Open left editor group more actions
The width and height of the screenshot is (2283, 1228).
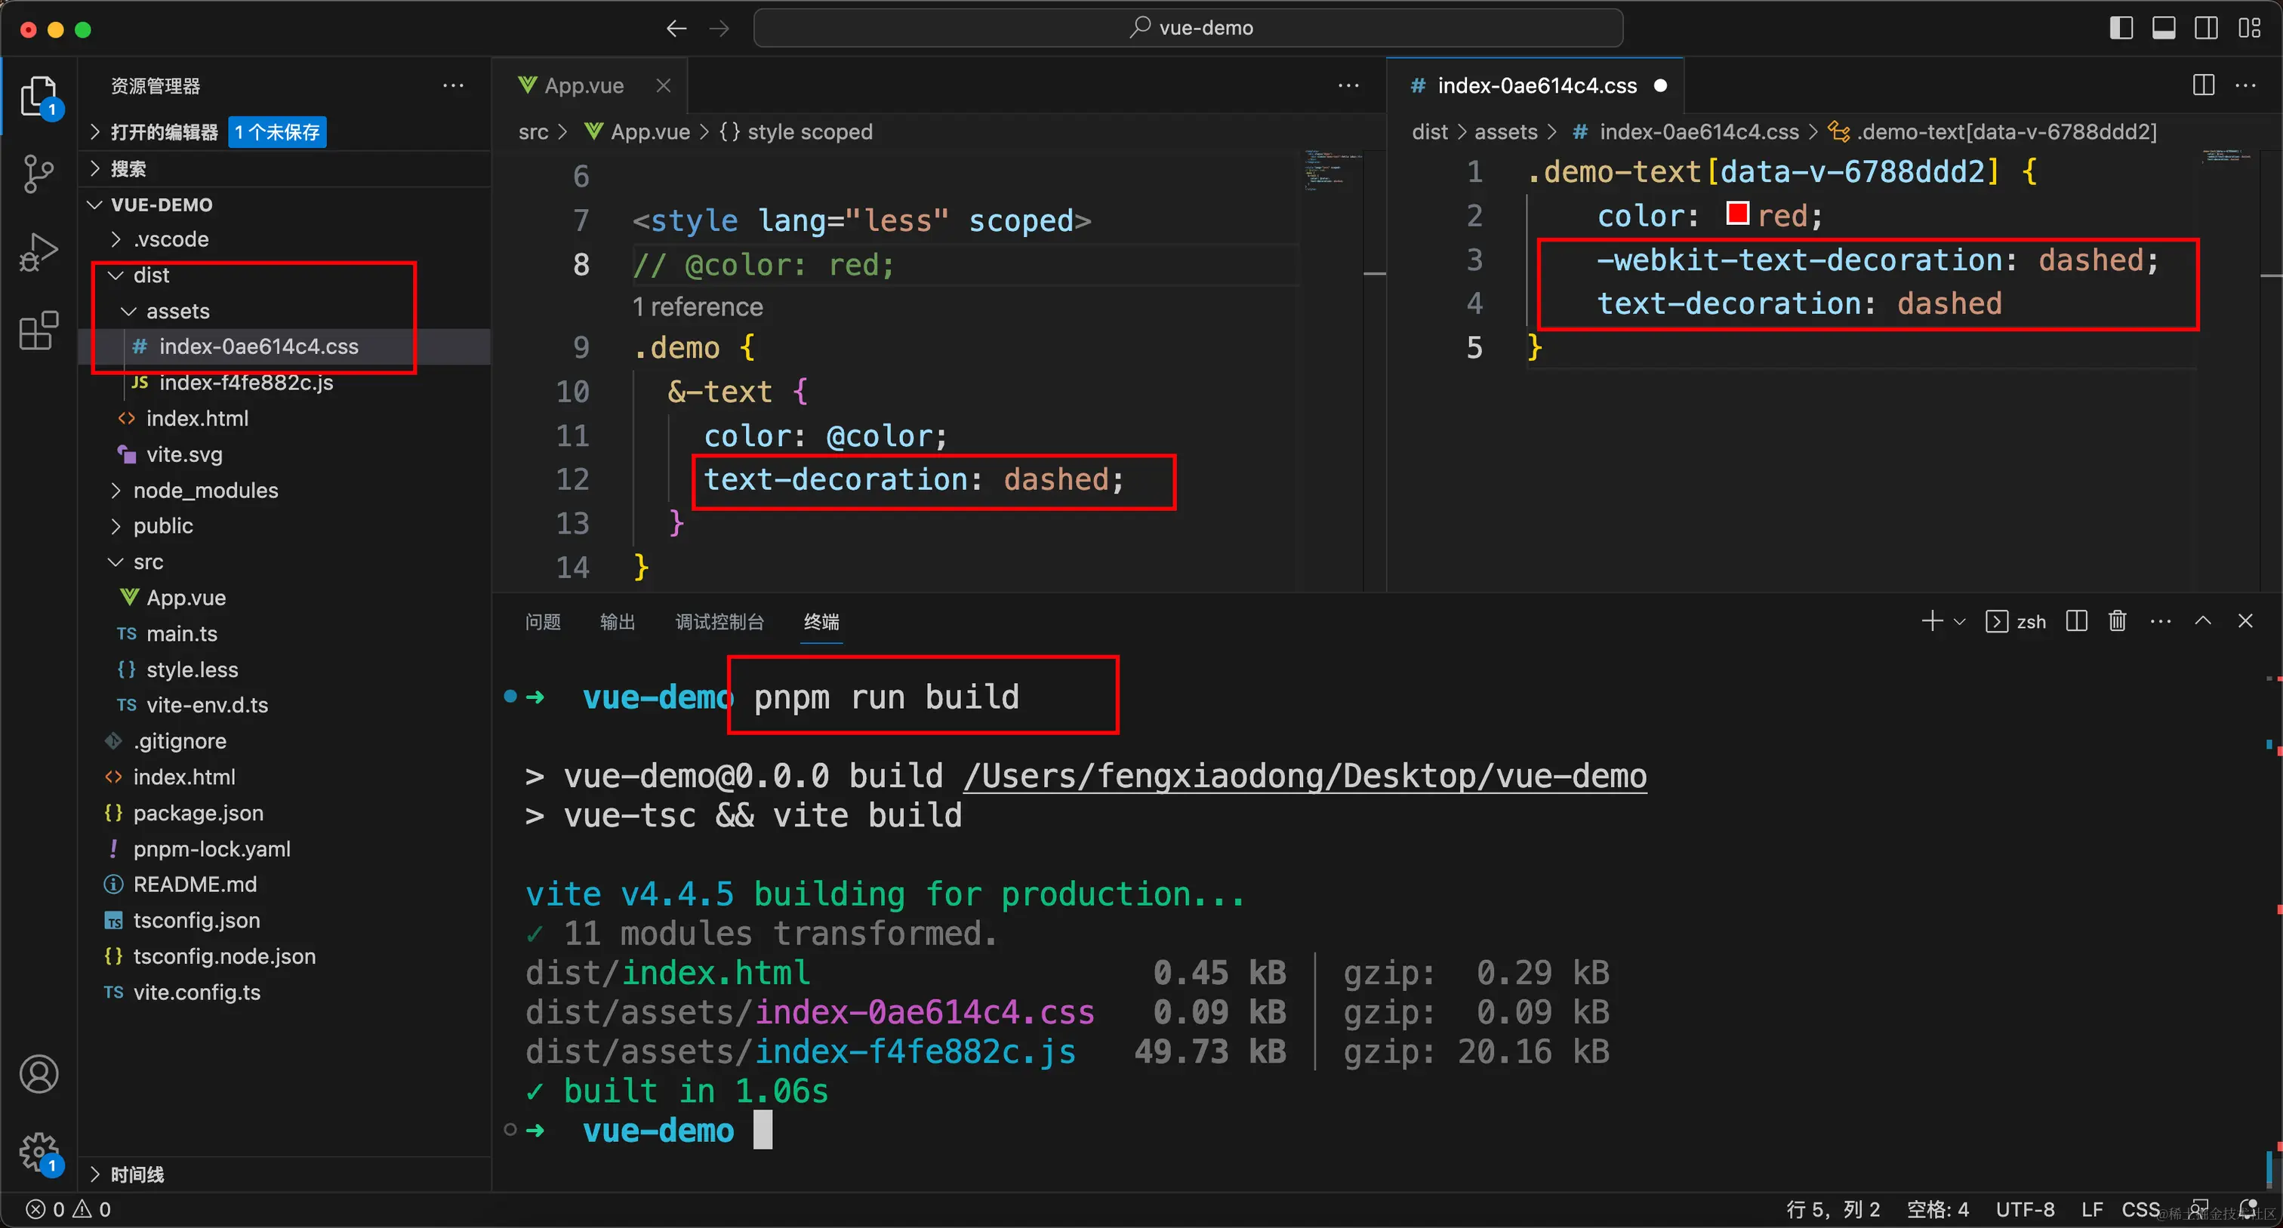pos(1348,85)
